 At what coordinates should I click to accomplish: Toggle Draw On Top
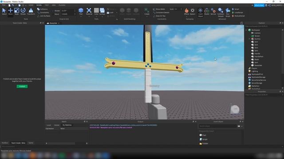[159, 16]
